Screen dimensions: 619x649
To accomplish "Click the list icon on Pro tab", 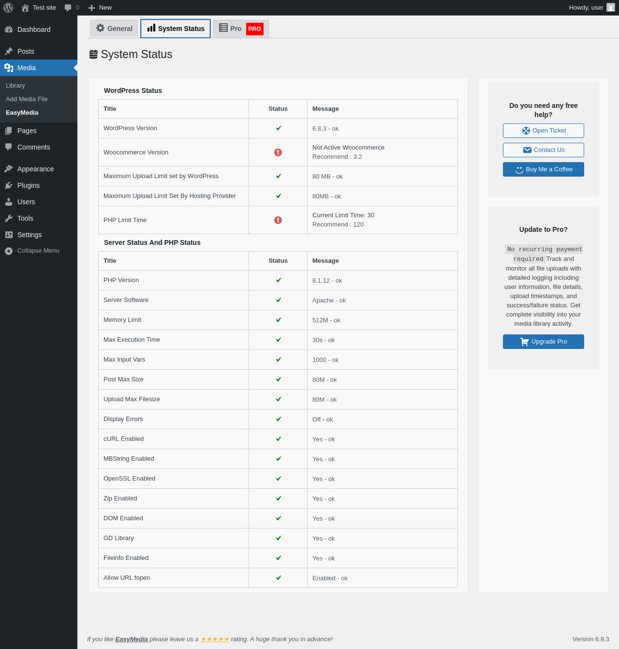I will pos(223,28).
